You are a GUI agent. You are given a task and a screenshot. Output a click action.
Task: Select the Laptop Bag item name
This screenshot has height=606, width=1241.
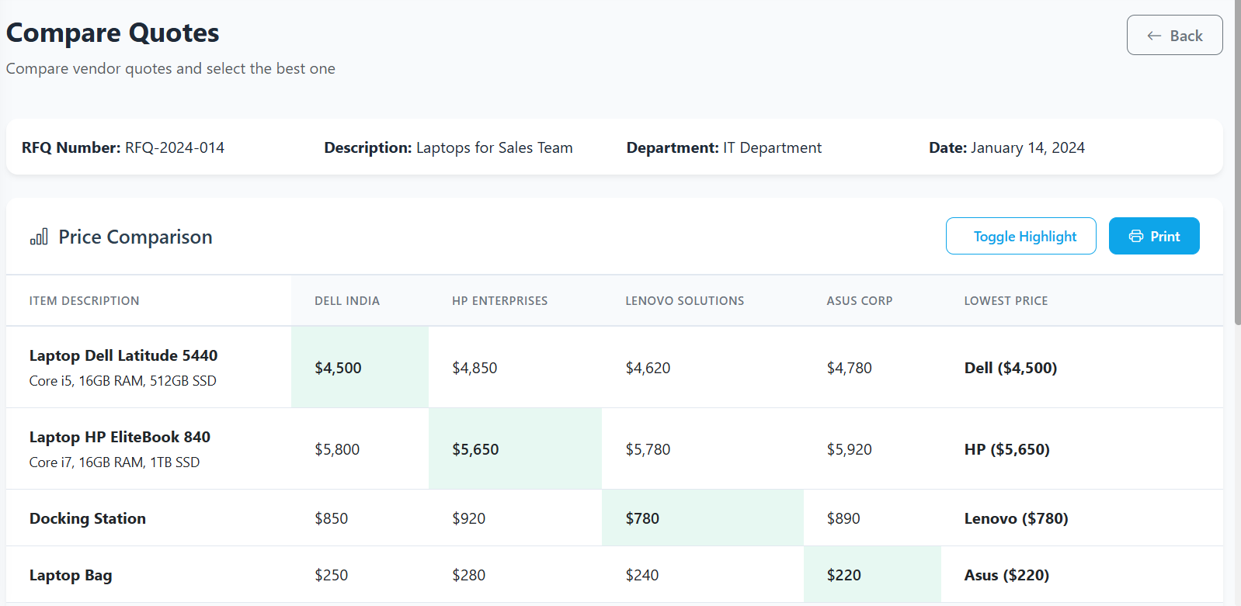tap(71, 575)
